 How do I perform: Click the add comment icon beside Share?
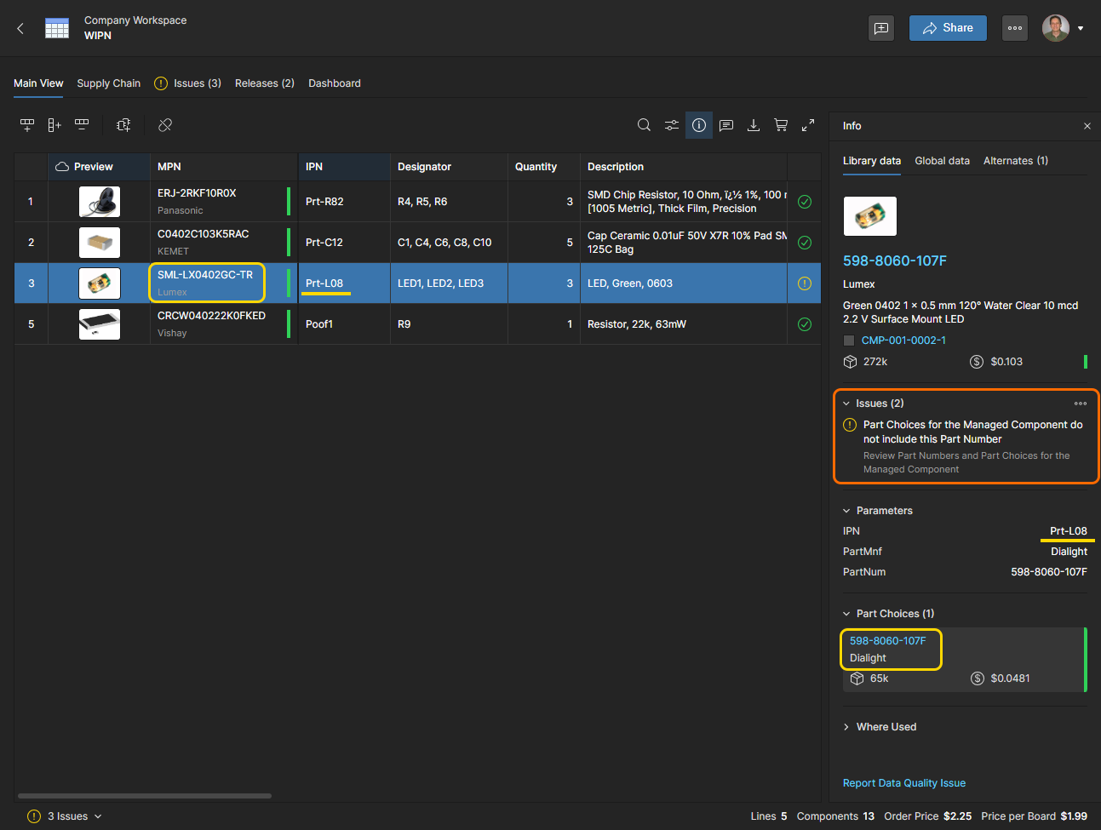[x=881, y=28]
